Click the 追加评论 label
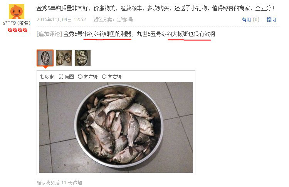This screenshot has height=187, width=289. click(x=49, y=34)
